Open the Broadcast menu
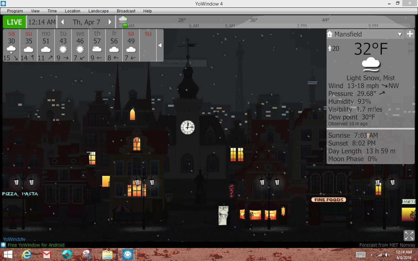 126,11
